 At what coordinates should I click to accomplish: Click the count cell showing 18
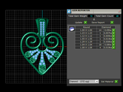tap(100, 45)
